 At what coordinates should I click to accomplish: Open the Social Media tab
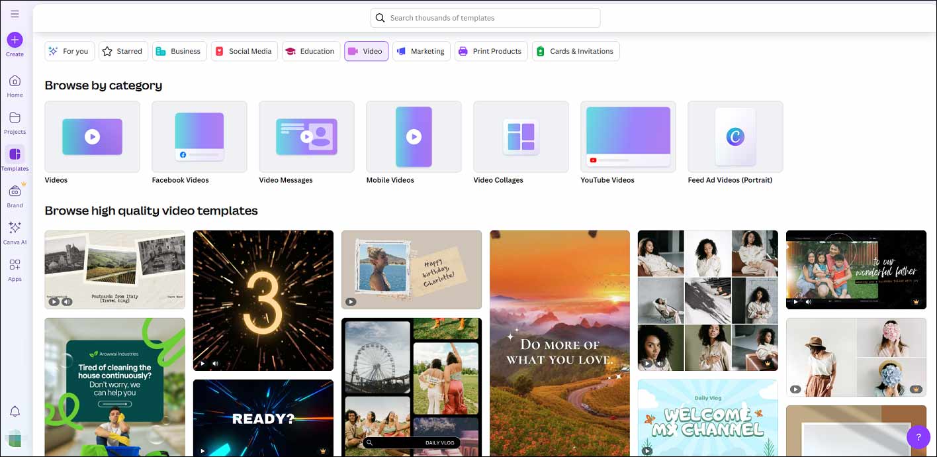coord(244,51)
